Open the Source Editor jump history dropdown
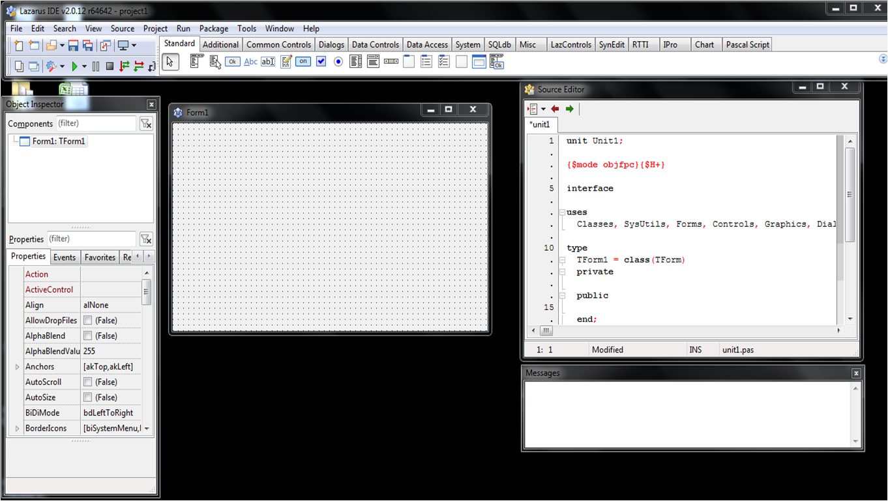The width and height of the screenshot is (888, 501). click(543, 109)
